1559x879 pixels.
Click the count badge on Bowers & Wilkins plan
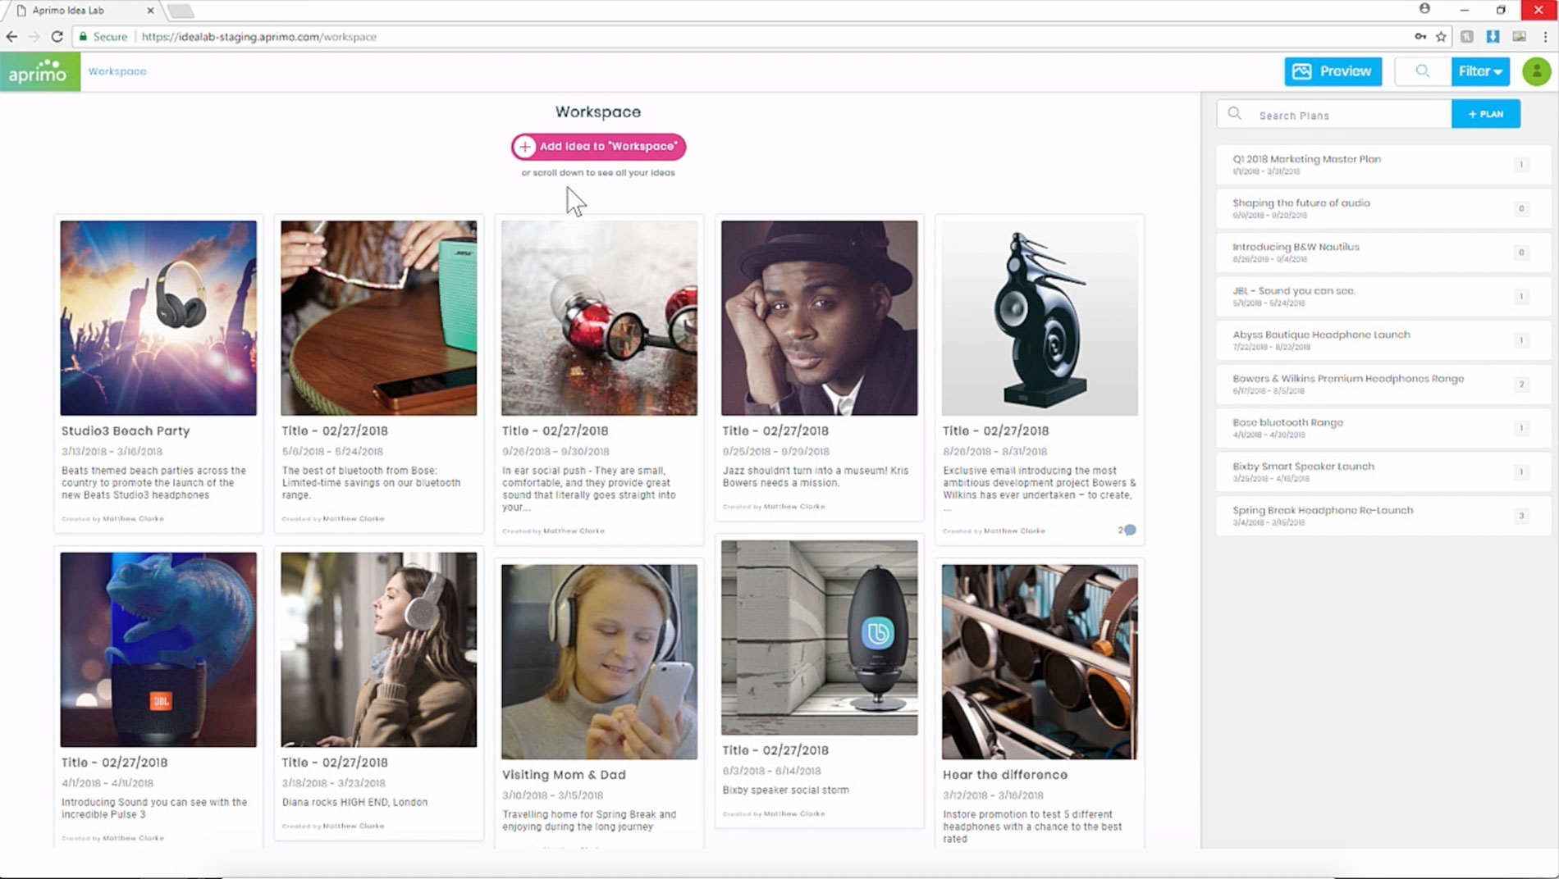[1521, 385]
